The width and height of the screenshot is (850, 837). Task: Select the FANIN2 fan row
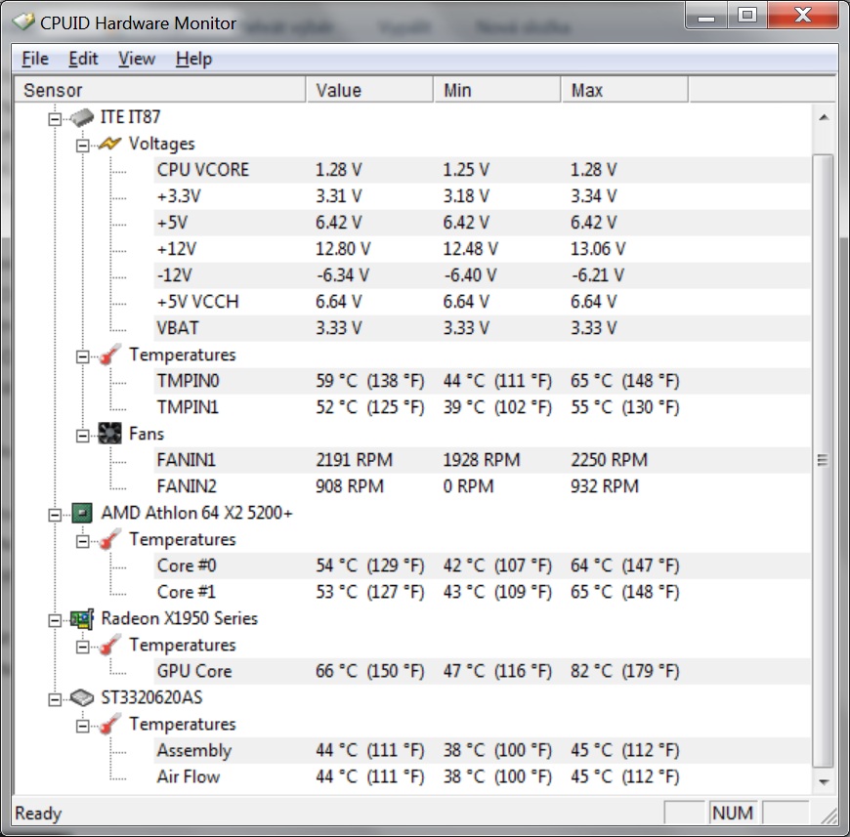pyautogui.click(x=482, y=486)
